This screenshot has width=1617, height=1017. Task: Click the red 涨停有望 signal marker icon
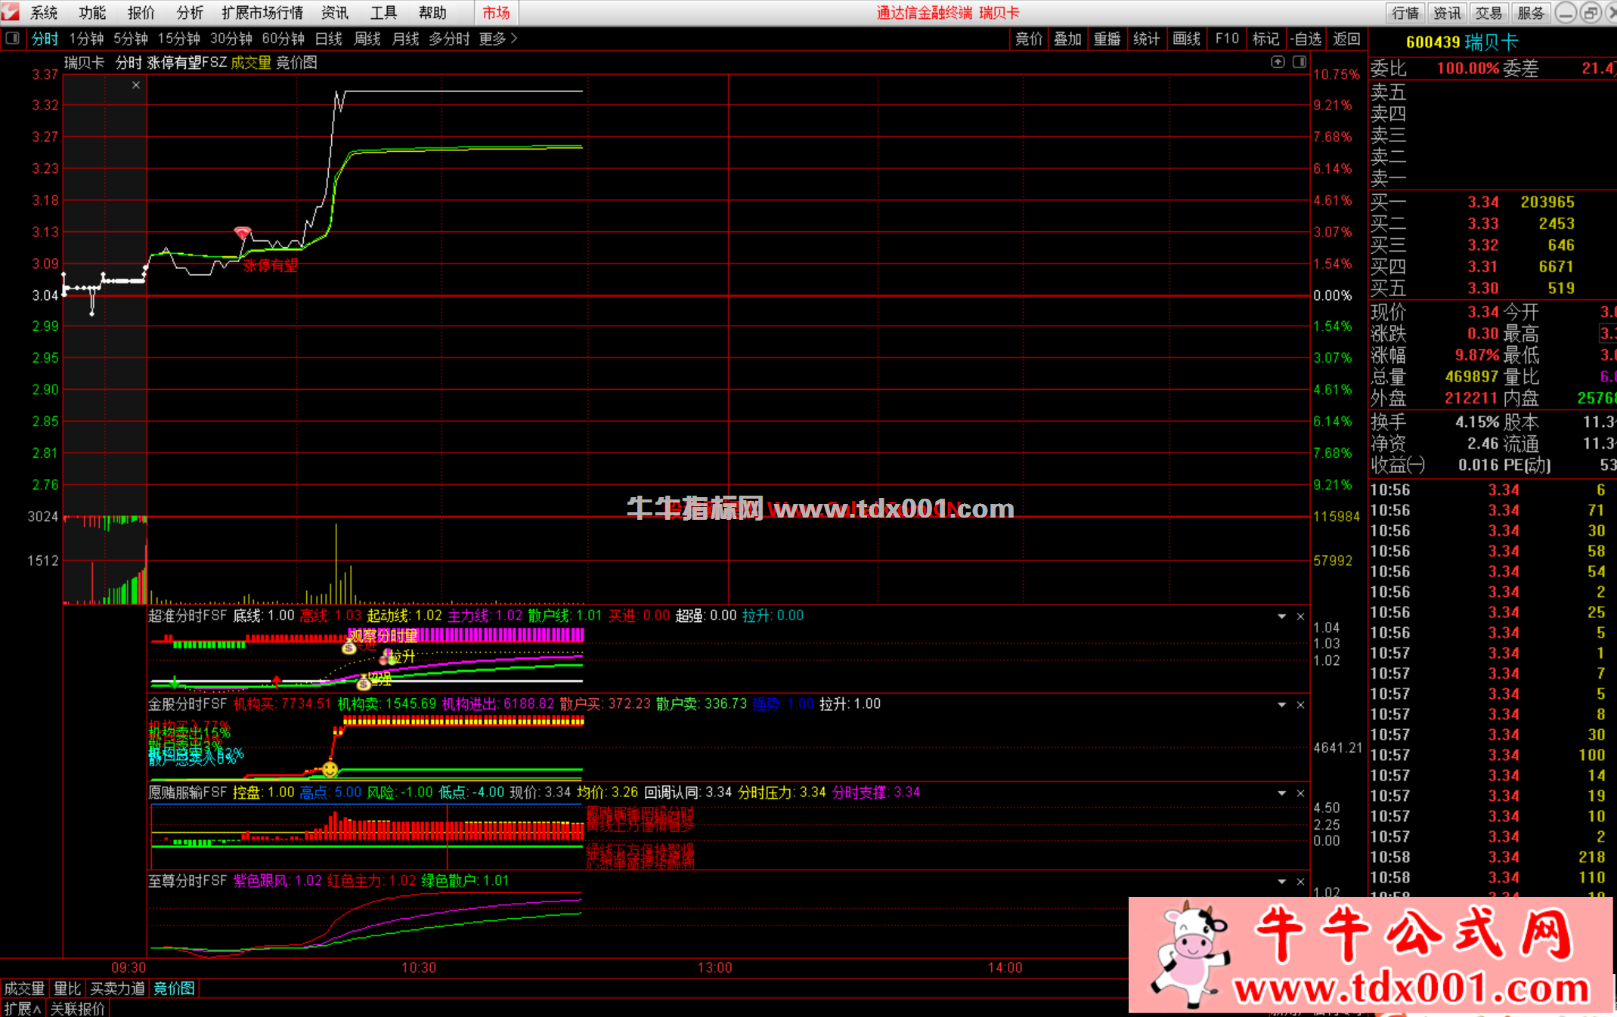(x=242, y=233)
